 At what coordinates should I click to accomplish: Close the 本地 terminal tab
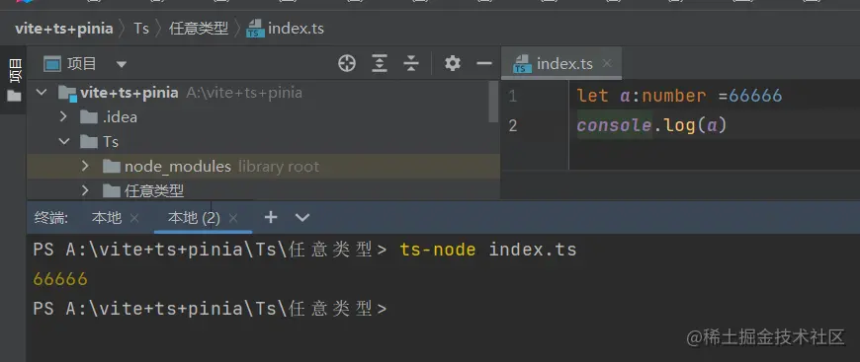click(134, 218)
